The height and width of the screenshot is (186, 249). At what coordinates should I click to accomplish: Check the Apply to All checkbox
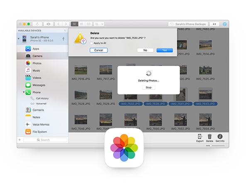pyautogui.click(x=91, y=43)
